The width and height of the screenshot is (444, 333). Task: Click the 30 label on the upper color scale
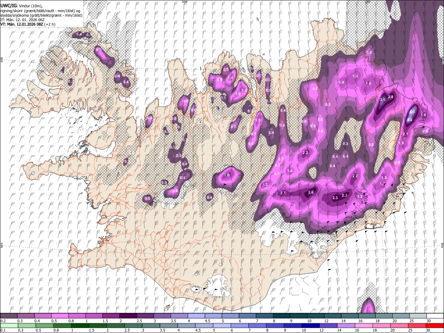(429, 321)
